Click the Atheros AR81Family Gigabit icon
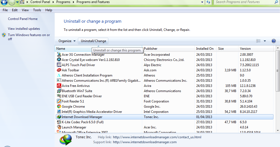Viewport: 280px width, 147px height. click(x=59, y=80)
